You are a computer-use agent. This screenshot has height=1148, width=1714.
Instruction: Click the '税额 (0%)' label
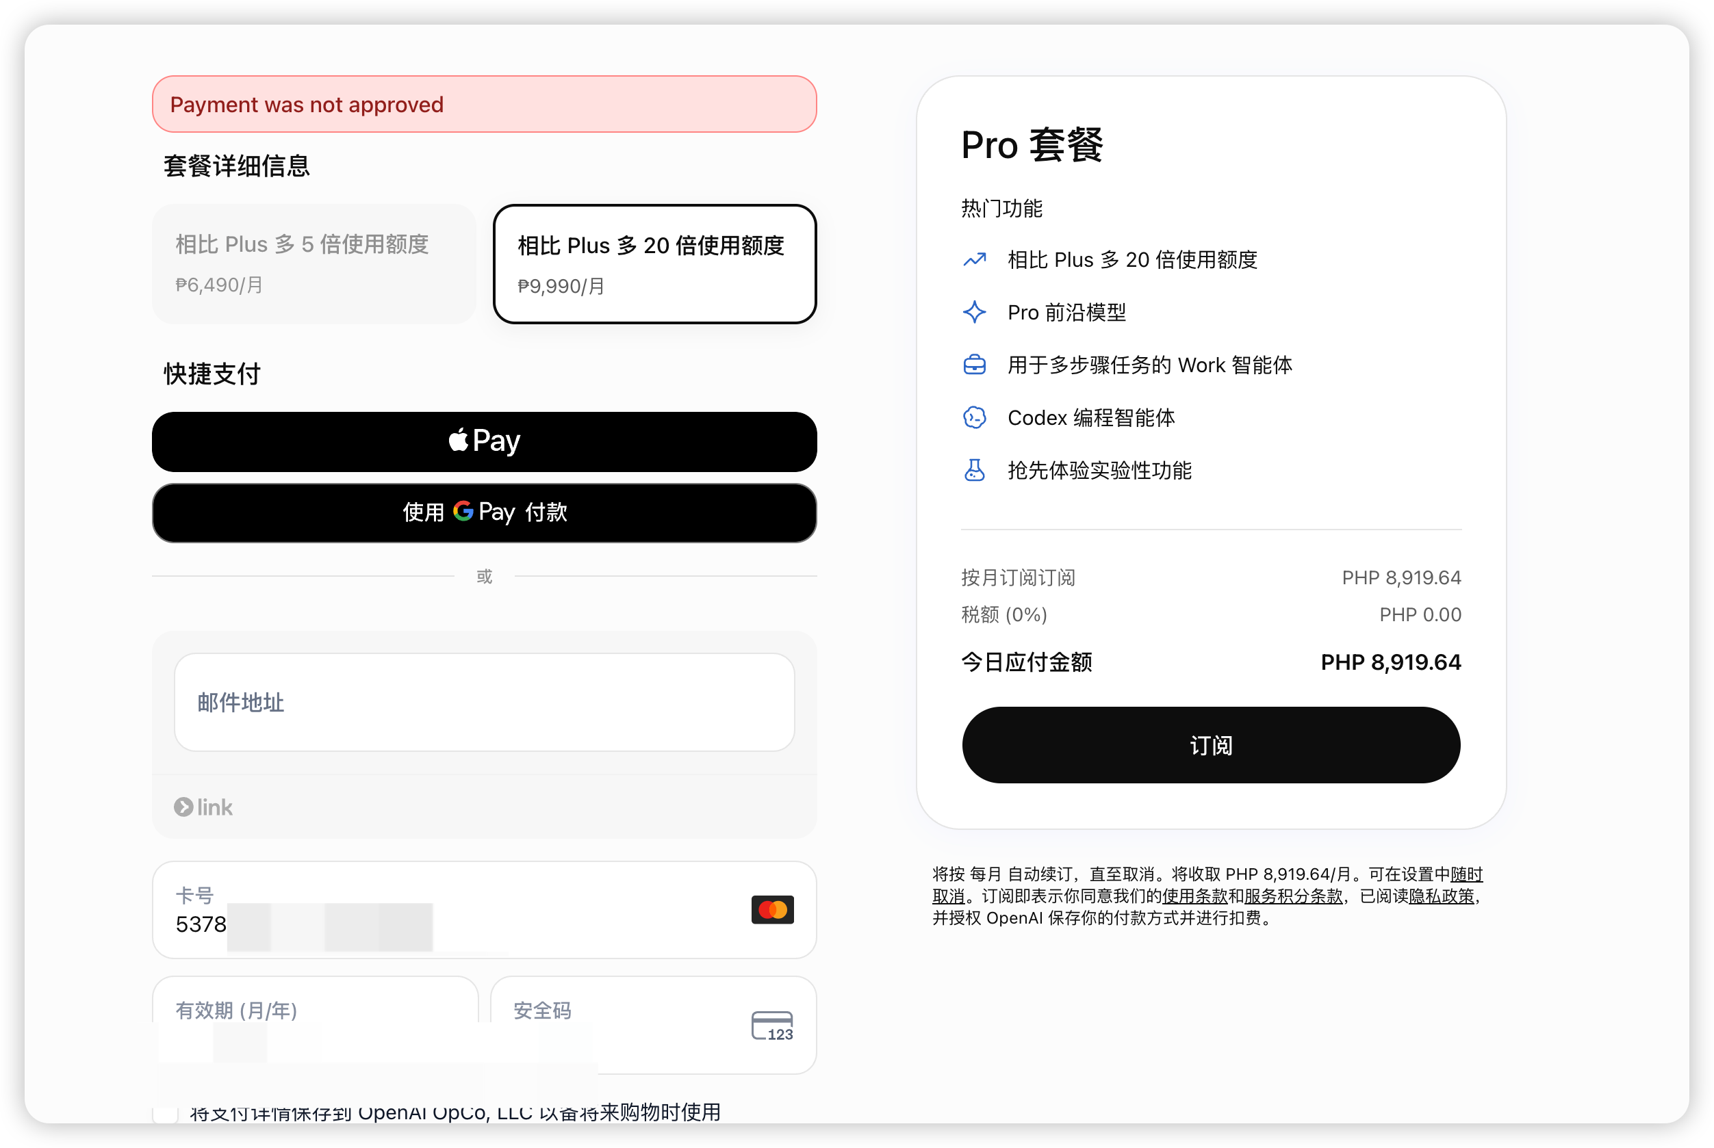click(1003, 614)
